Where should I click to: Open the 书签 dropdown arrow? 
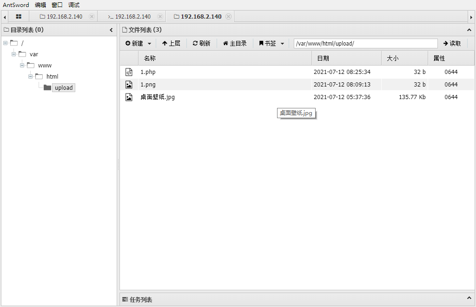click(282, 44)
